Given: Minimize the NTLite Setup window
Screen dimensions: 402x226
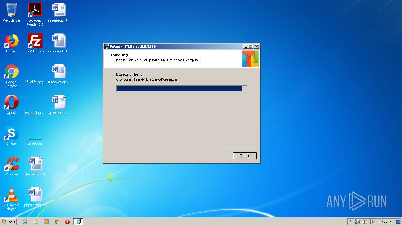Looking at the screenshot, I should [245, 46].
